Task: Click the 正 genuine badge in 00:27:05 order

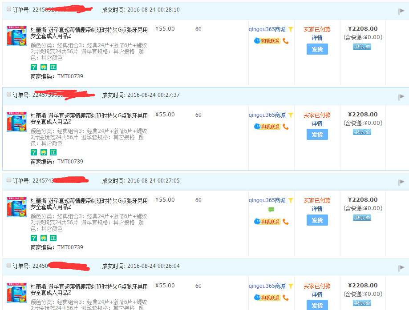Action: [x=53, y=238]
